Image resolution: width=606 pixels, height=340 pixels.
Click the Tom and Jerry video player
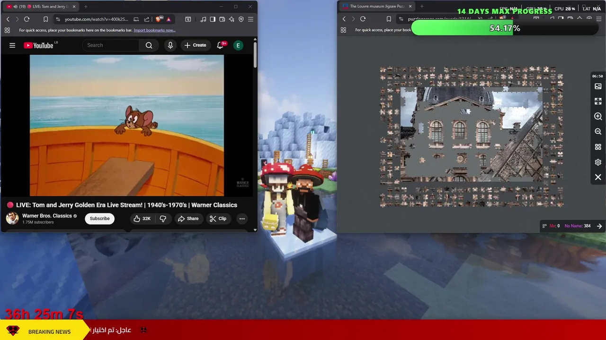[127, 125]
